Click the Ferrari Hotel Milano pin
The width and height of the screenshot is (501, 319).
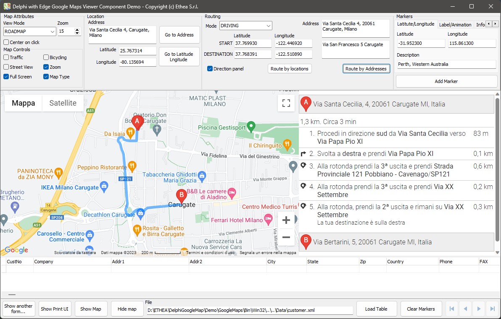[268, 219]
